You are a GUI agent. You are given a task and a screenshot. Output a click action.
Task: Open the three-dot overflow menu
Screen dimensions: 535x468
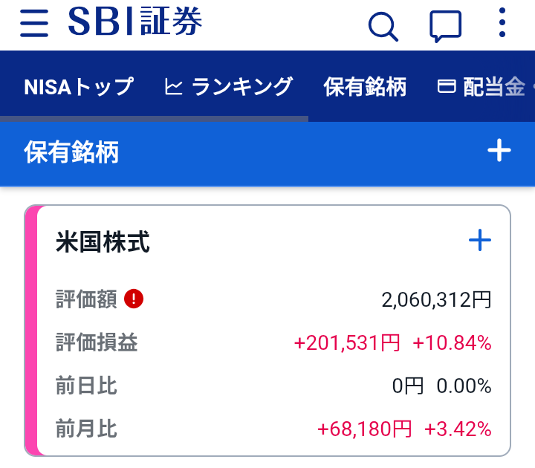click(502, 22)
